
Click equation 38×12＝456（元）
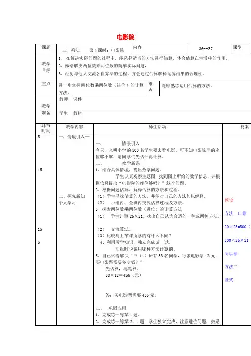(123, 275)
